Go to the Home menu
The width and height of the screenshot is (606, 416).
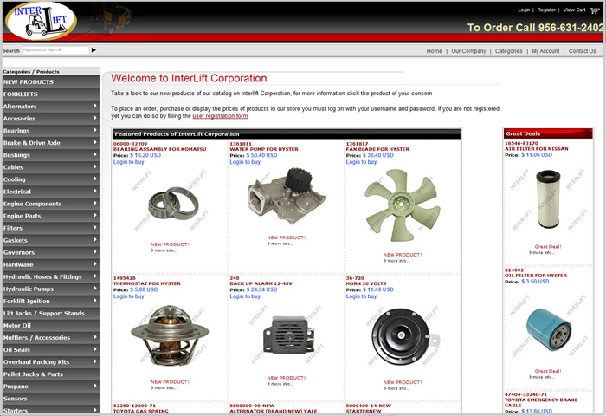pyautogui.click(x=434, y=51)
